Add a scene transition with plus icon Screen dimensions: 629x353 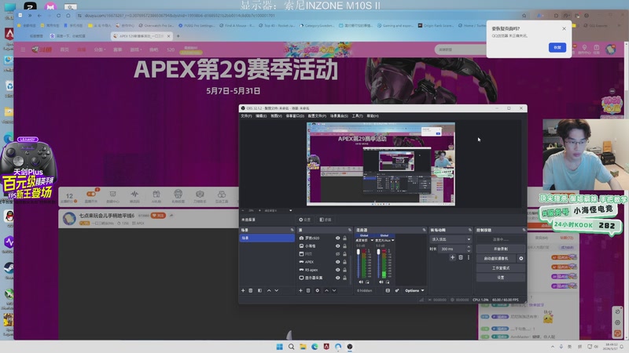[453, 257]
